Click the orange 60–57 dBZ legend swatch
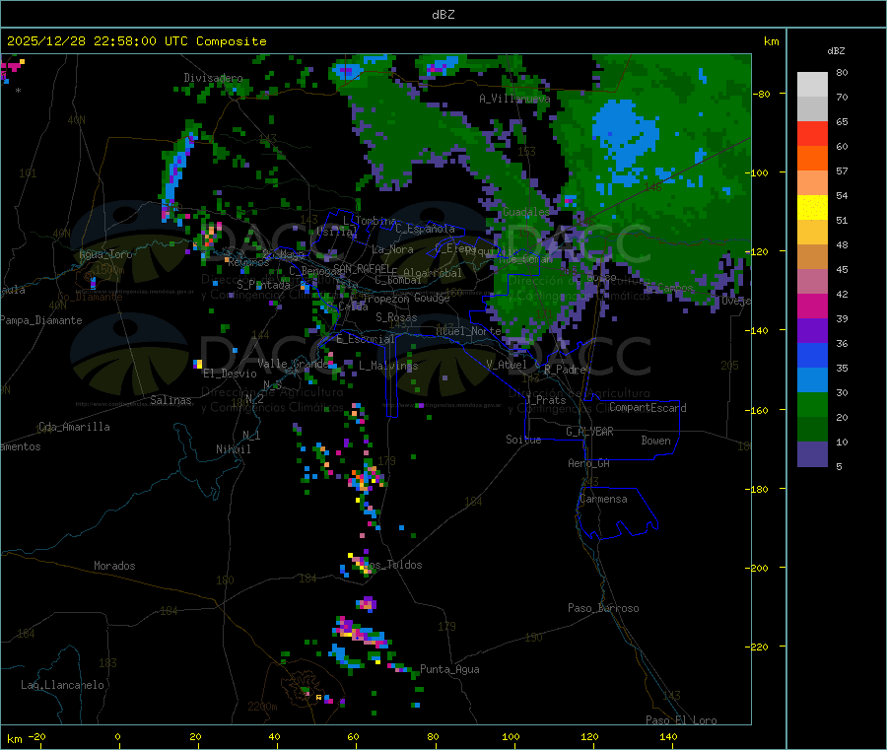This screenshot has width=887, height=750. coord(812,159)
